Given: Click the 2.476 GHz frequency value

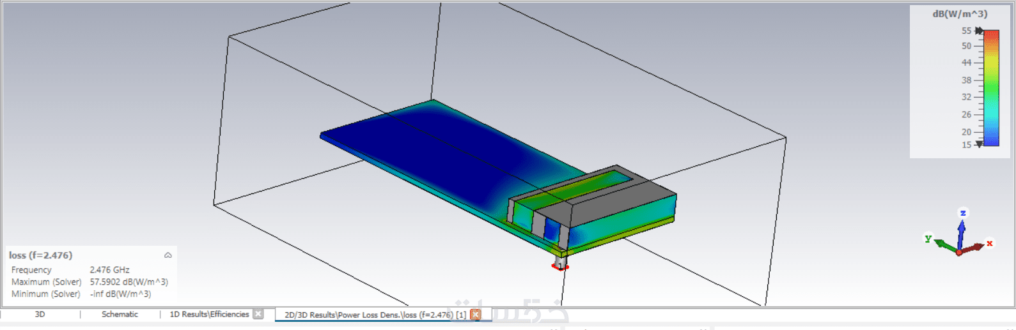Looking at the screenshot, I should coord(110,270).
